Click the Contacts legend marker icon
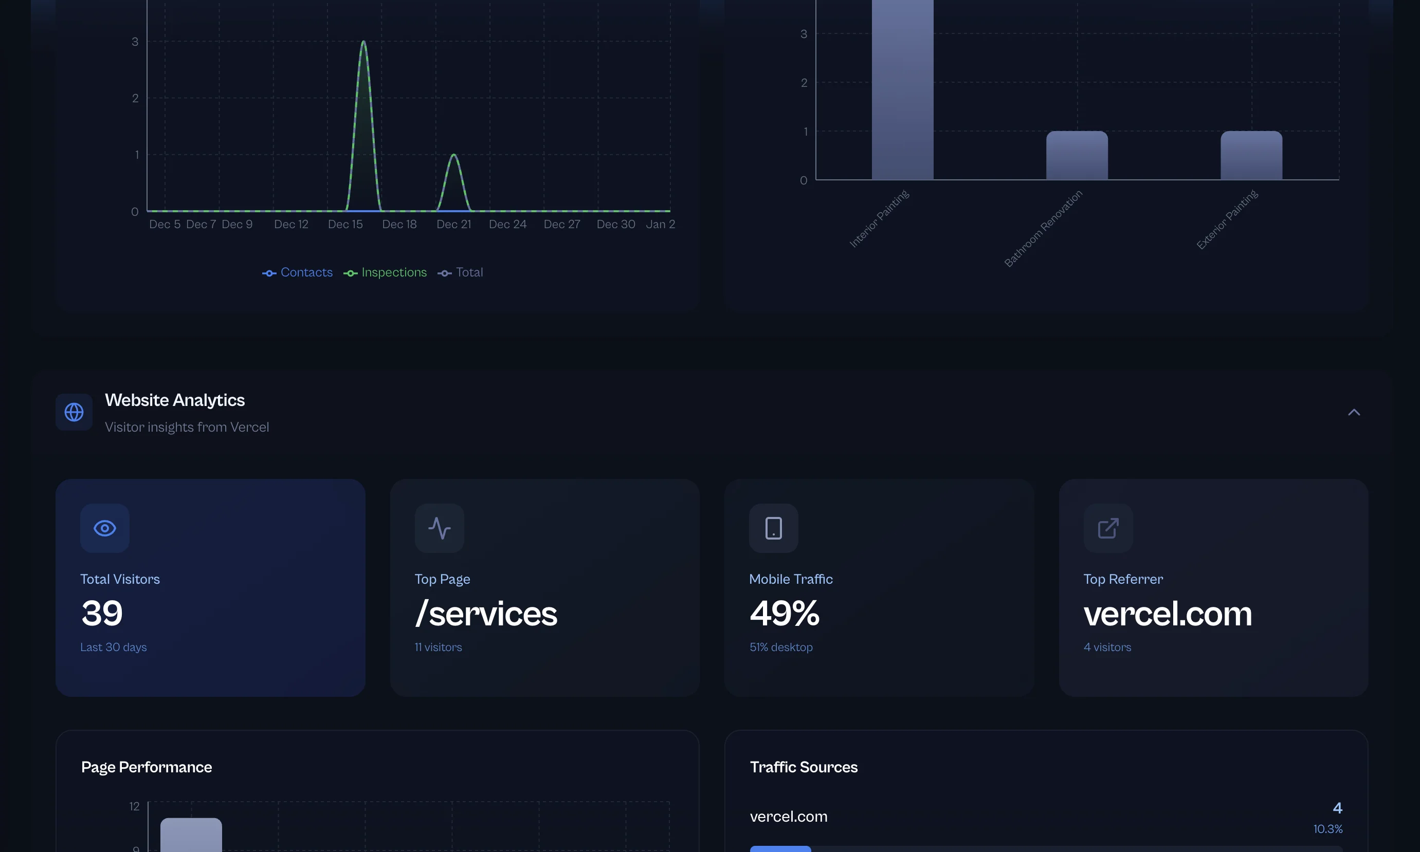Screen dimensions: 1420x852 pyautogui.click(x=269, y=273)
